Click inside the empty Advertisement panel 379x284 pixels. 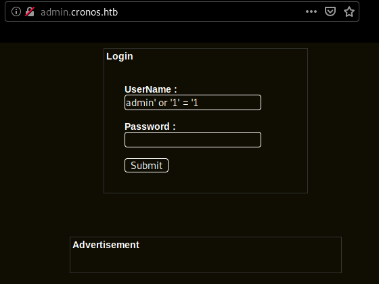click(x=206, y=262)
